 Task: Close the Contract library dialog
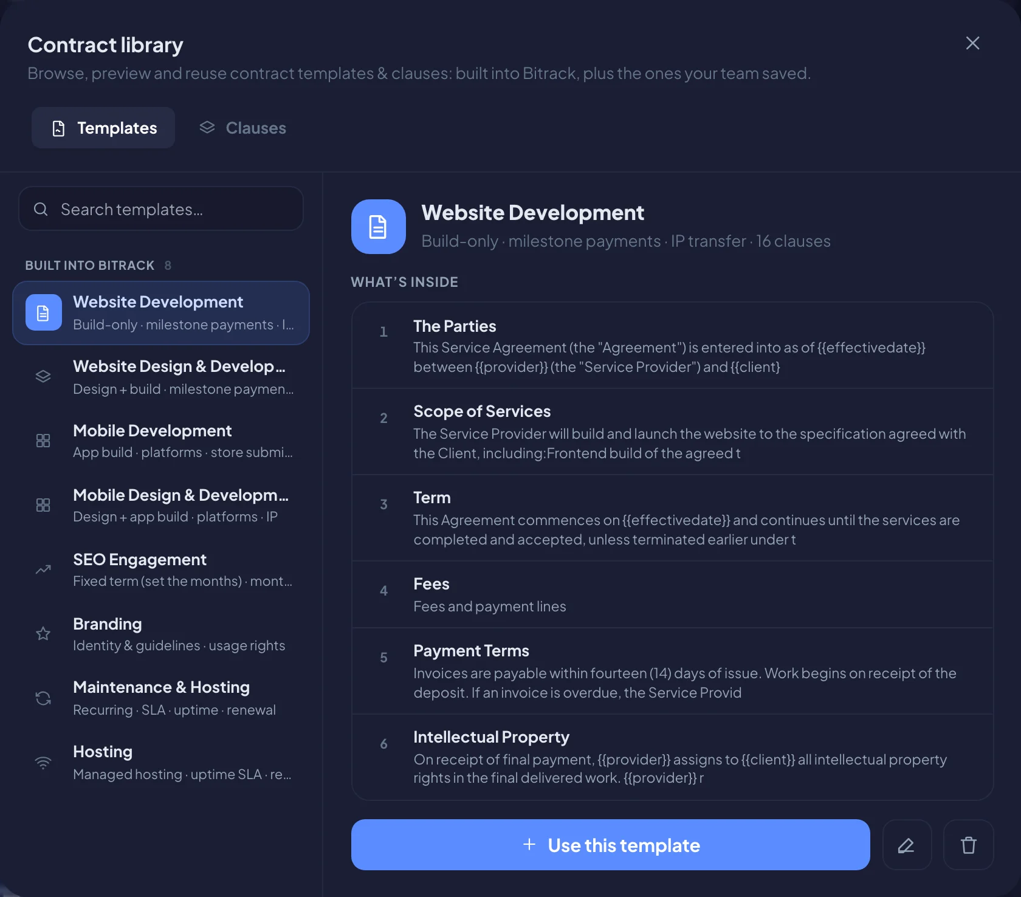click(x=972, y=43)
